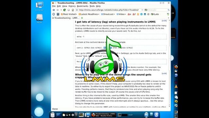Viewport: 209px width, 118px height.
Task: Open the terminal task in the taskbar
Action: click(x=126, y=115)
